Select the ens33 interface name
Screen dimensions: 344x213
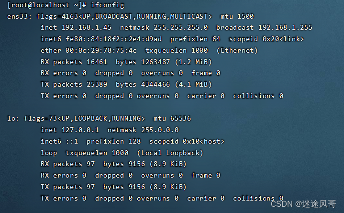18,16
